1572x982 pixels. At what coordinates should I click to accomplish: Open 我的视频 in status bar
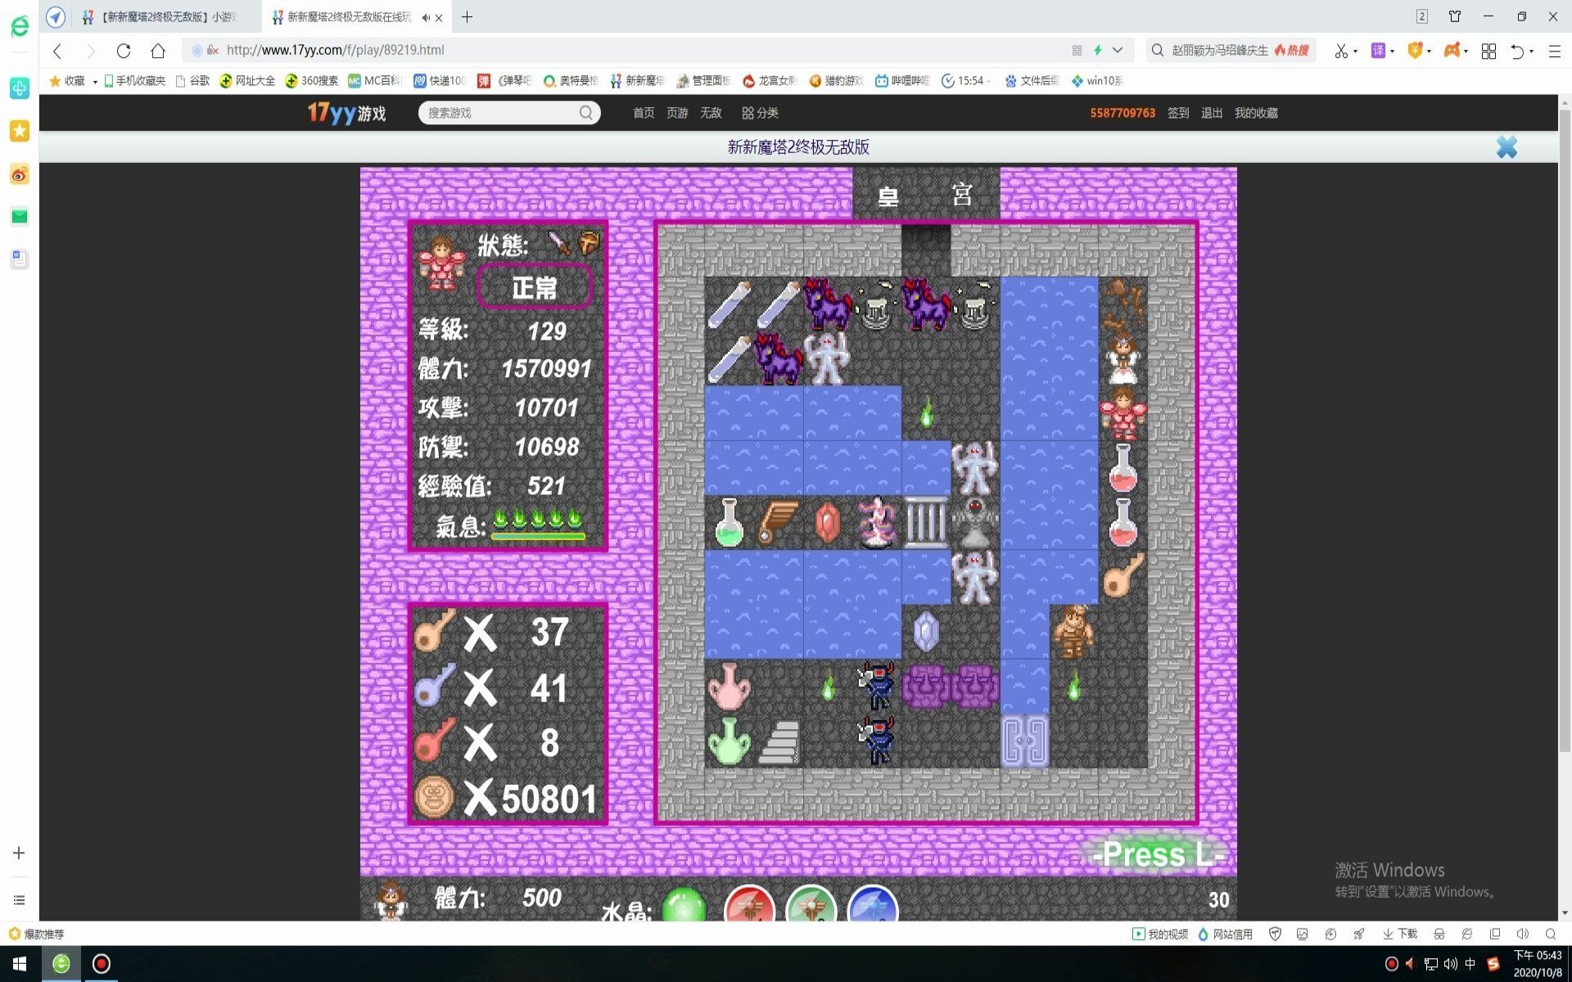tap(1160, 934)
